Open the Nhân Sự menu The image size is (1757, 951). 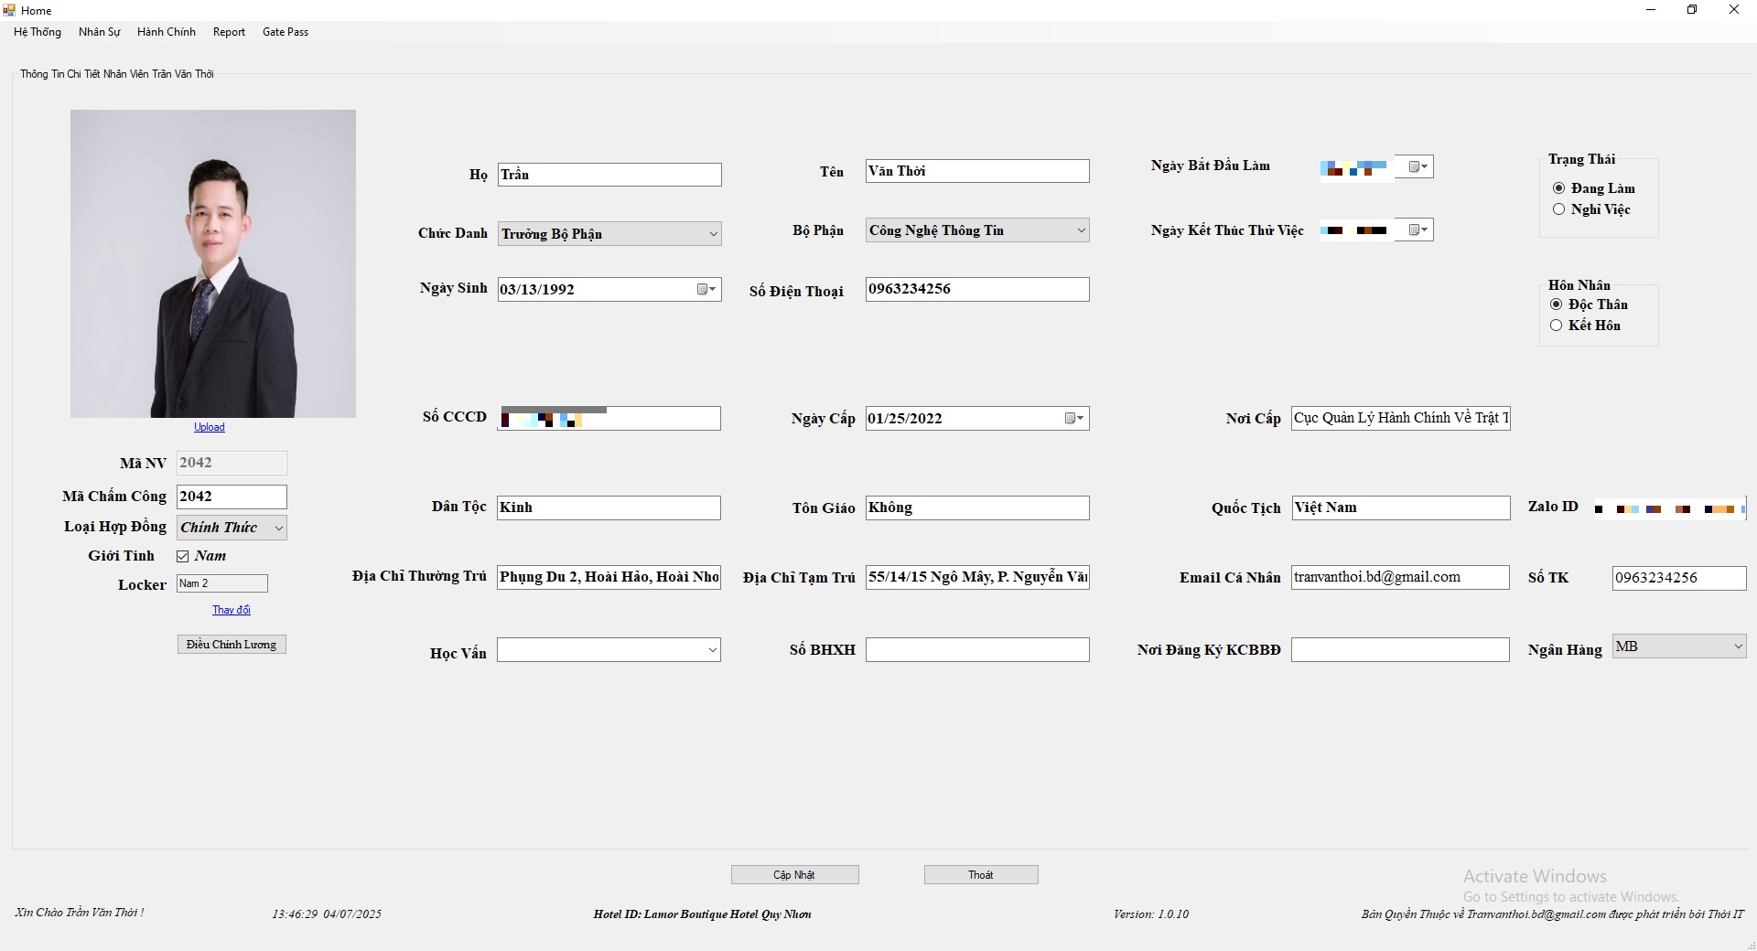pyautogui.click(x=99, y=32)
